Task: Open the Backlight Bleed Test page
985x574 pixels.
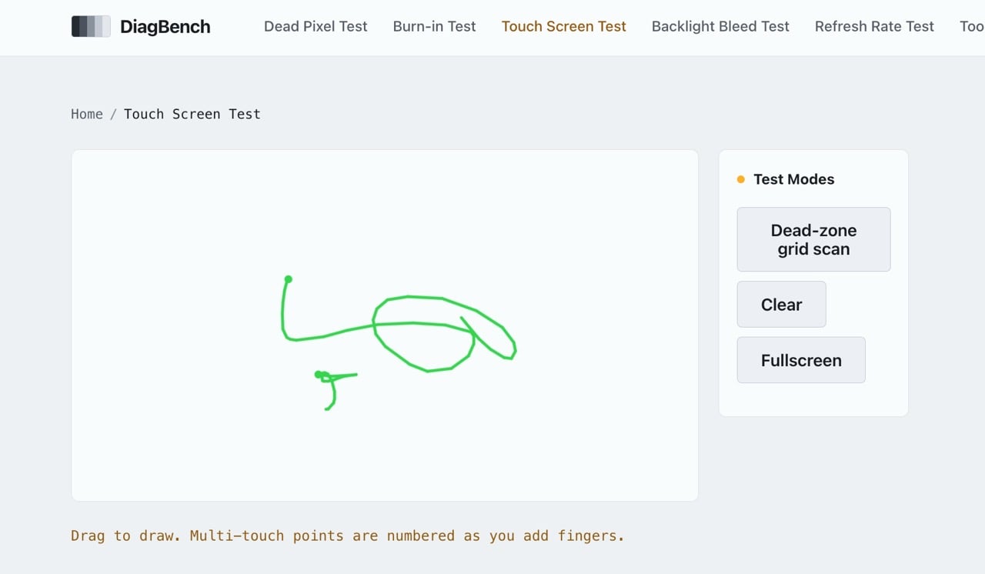Action: pos(720,26)
